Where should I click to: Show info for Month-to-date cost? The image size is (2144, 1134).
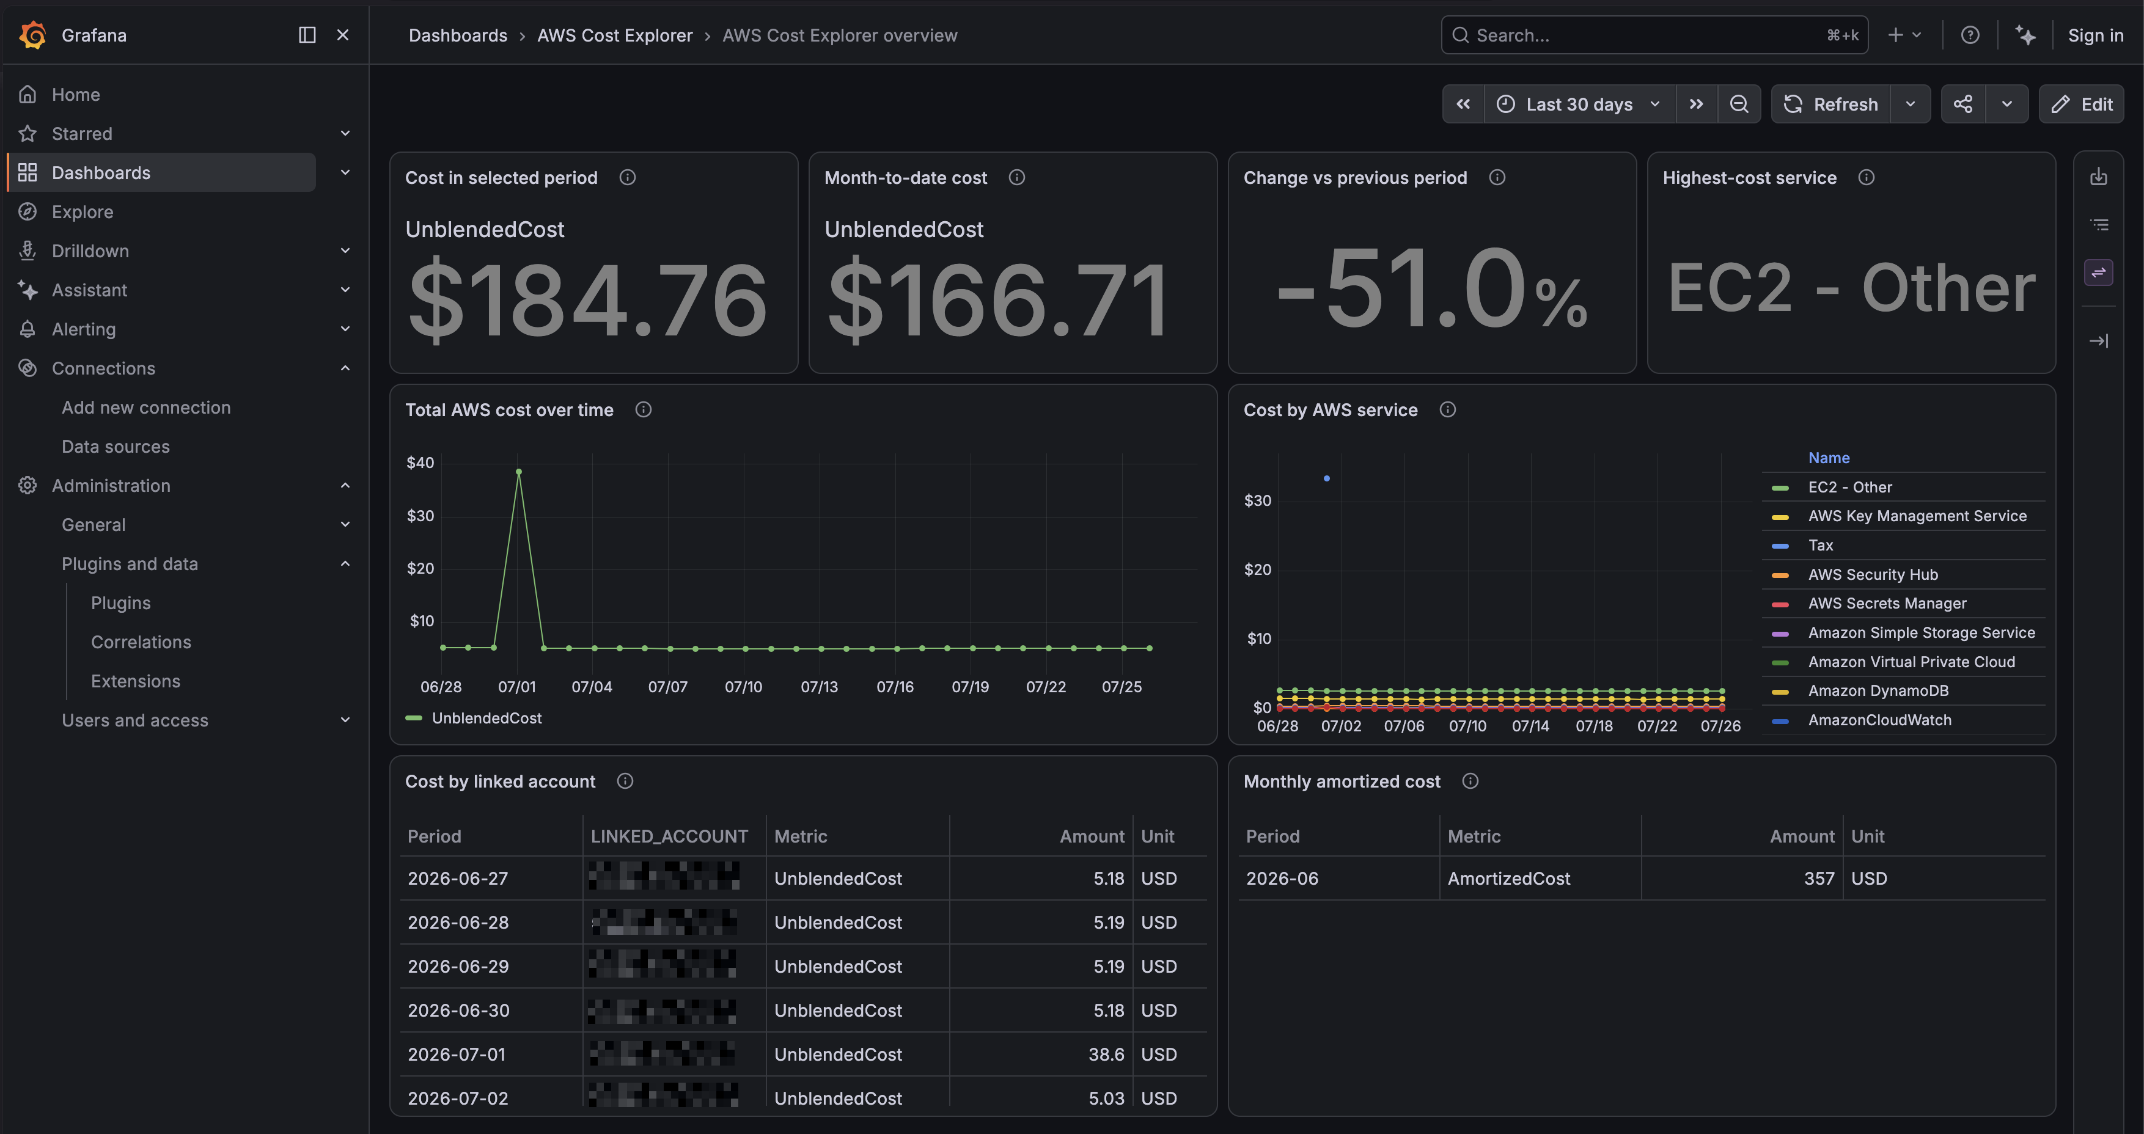pyautogui.click(x=1017, y=177)
